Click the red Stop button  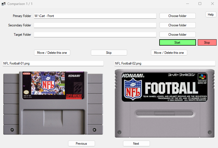pos(207,43)
